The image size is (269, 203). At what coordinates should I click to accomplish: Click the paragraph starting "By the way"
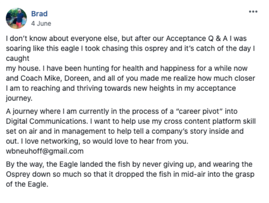coord(130,174)
